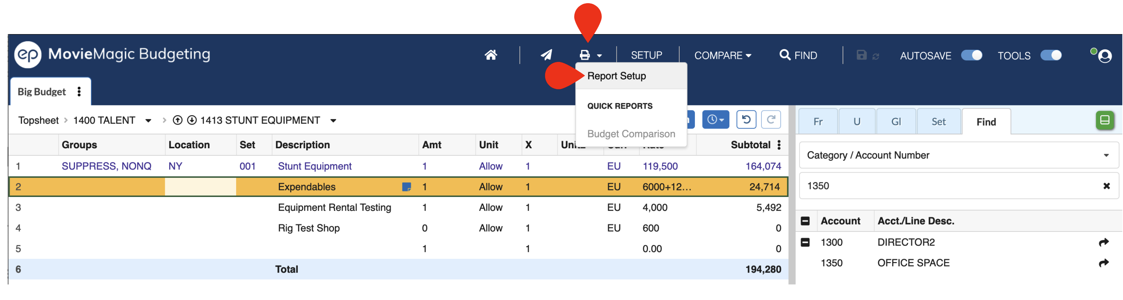Open the user profile icon
The image size is (1123, 300).
tap(1104, 56)
